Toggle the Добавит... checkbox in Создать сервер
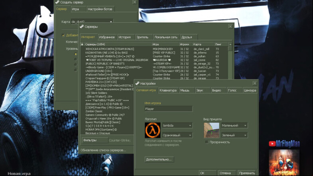This screenshot has height=176, width=313. pos(63,35)
